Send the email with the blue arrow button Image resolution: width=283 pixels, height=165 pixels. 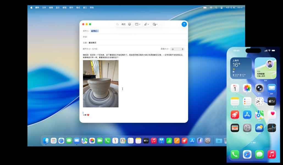pyautogui.click(x=184, y=24)
